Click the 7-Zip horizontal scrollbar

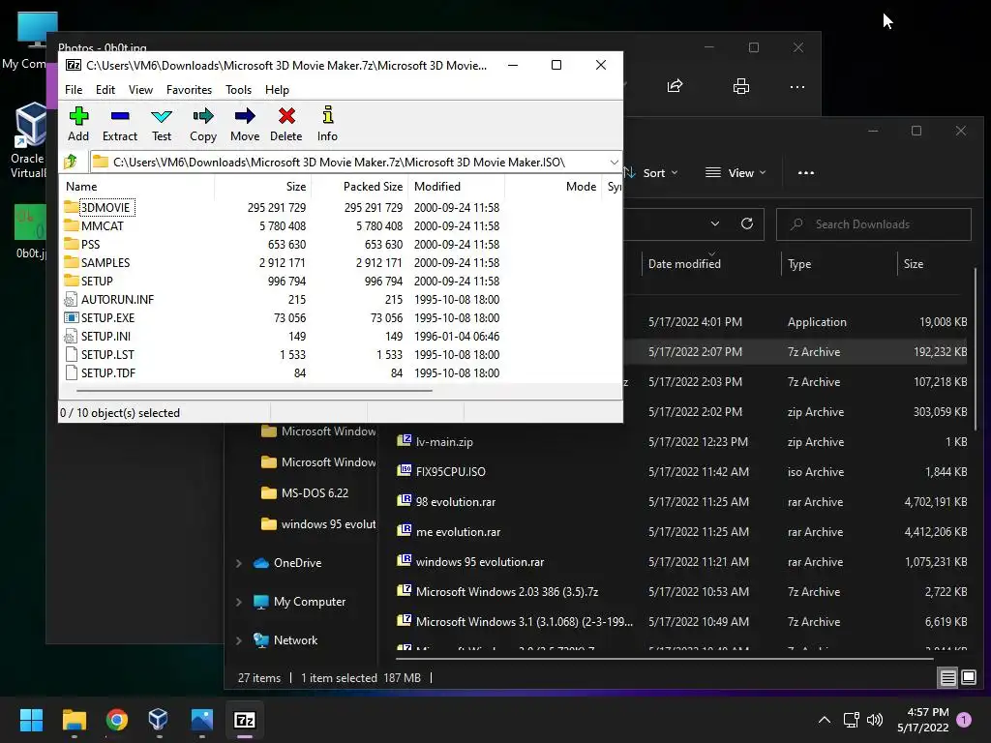[255, 391]
